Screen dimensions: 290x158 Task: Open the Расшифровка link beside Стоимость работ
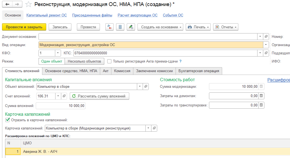(x=279, y=80)
